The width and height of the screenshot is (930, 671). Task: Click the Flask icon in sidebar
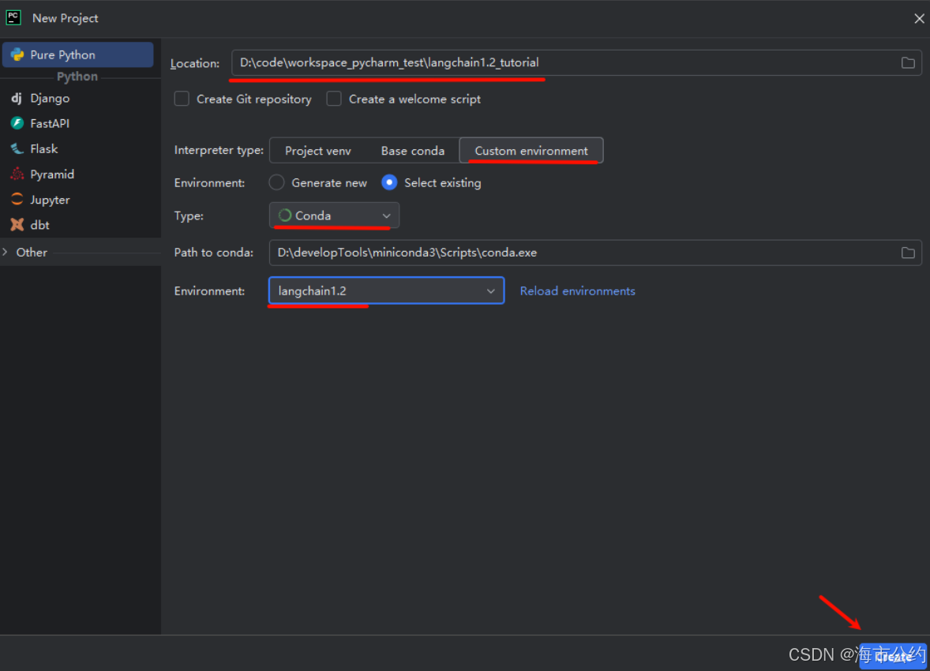point(17,149)
